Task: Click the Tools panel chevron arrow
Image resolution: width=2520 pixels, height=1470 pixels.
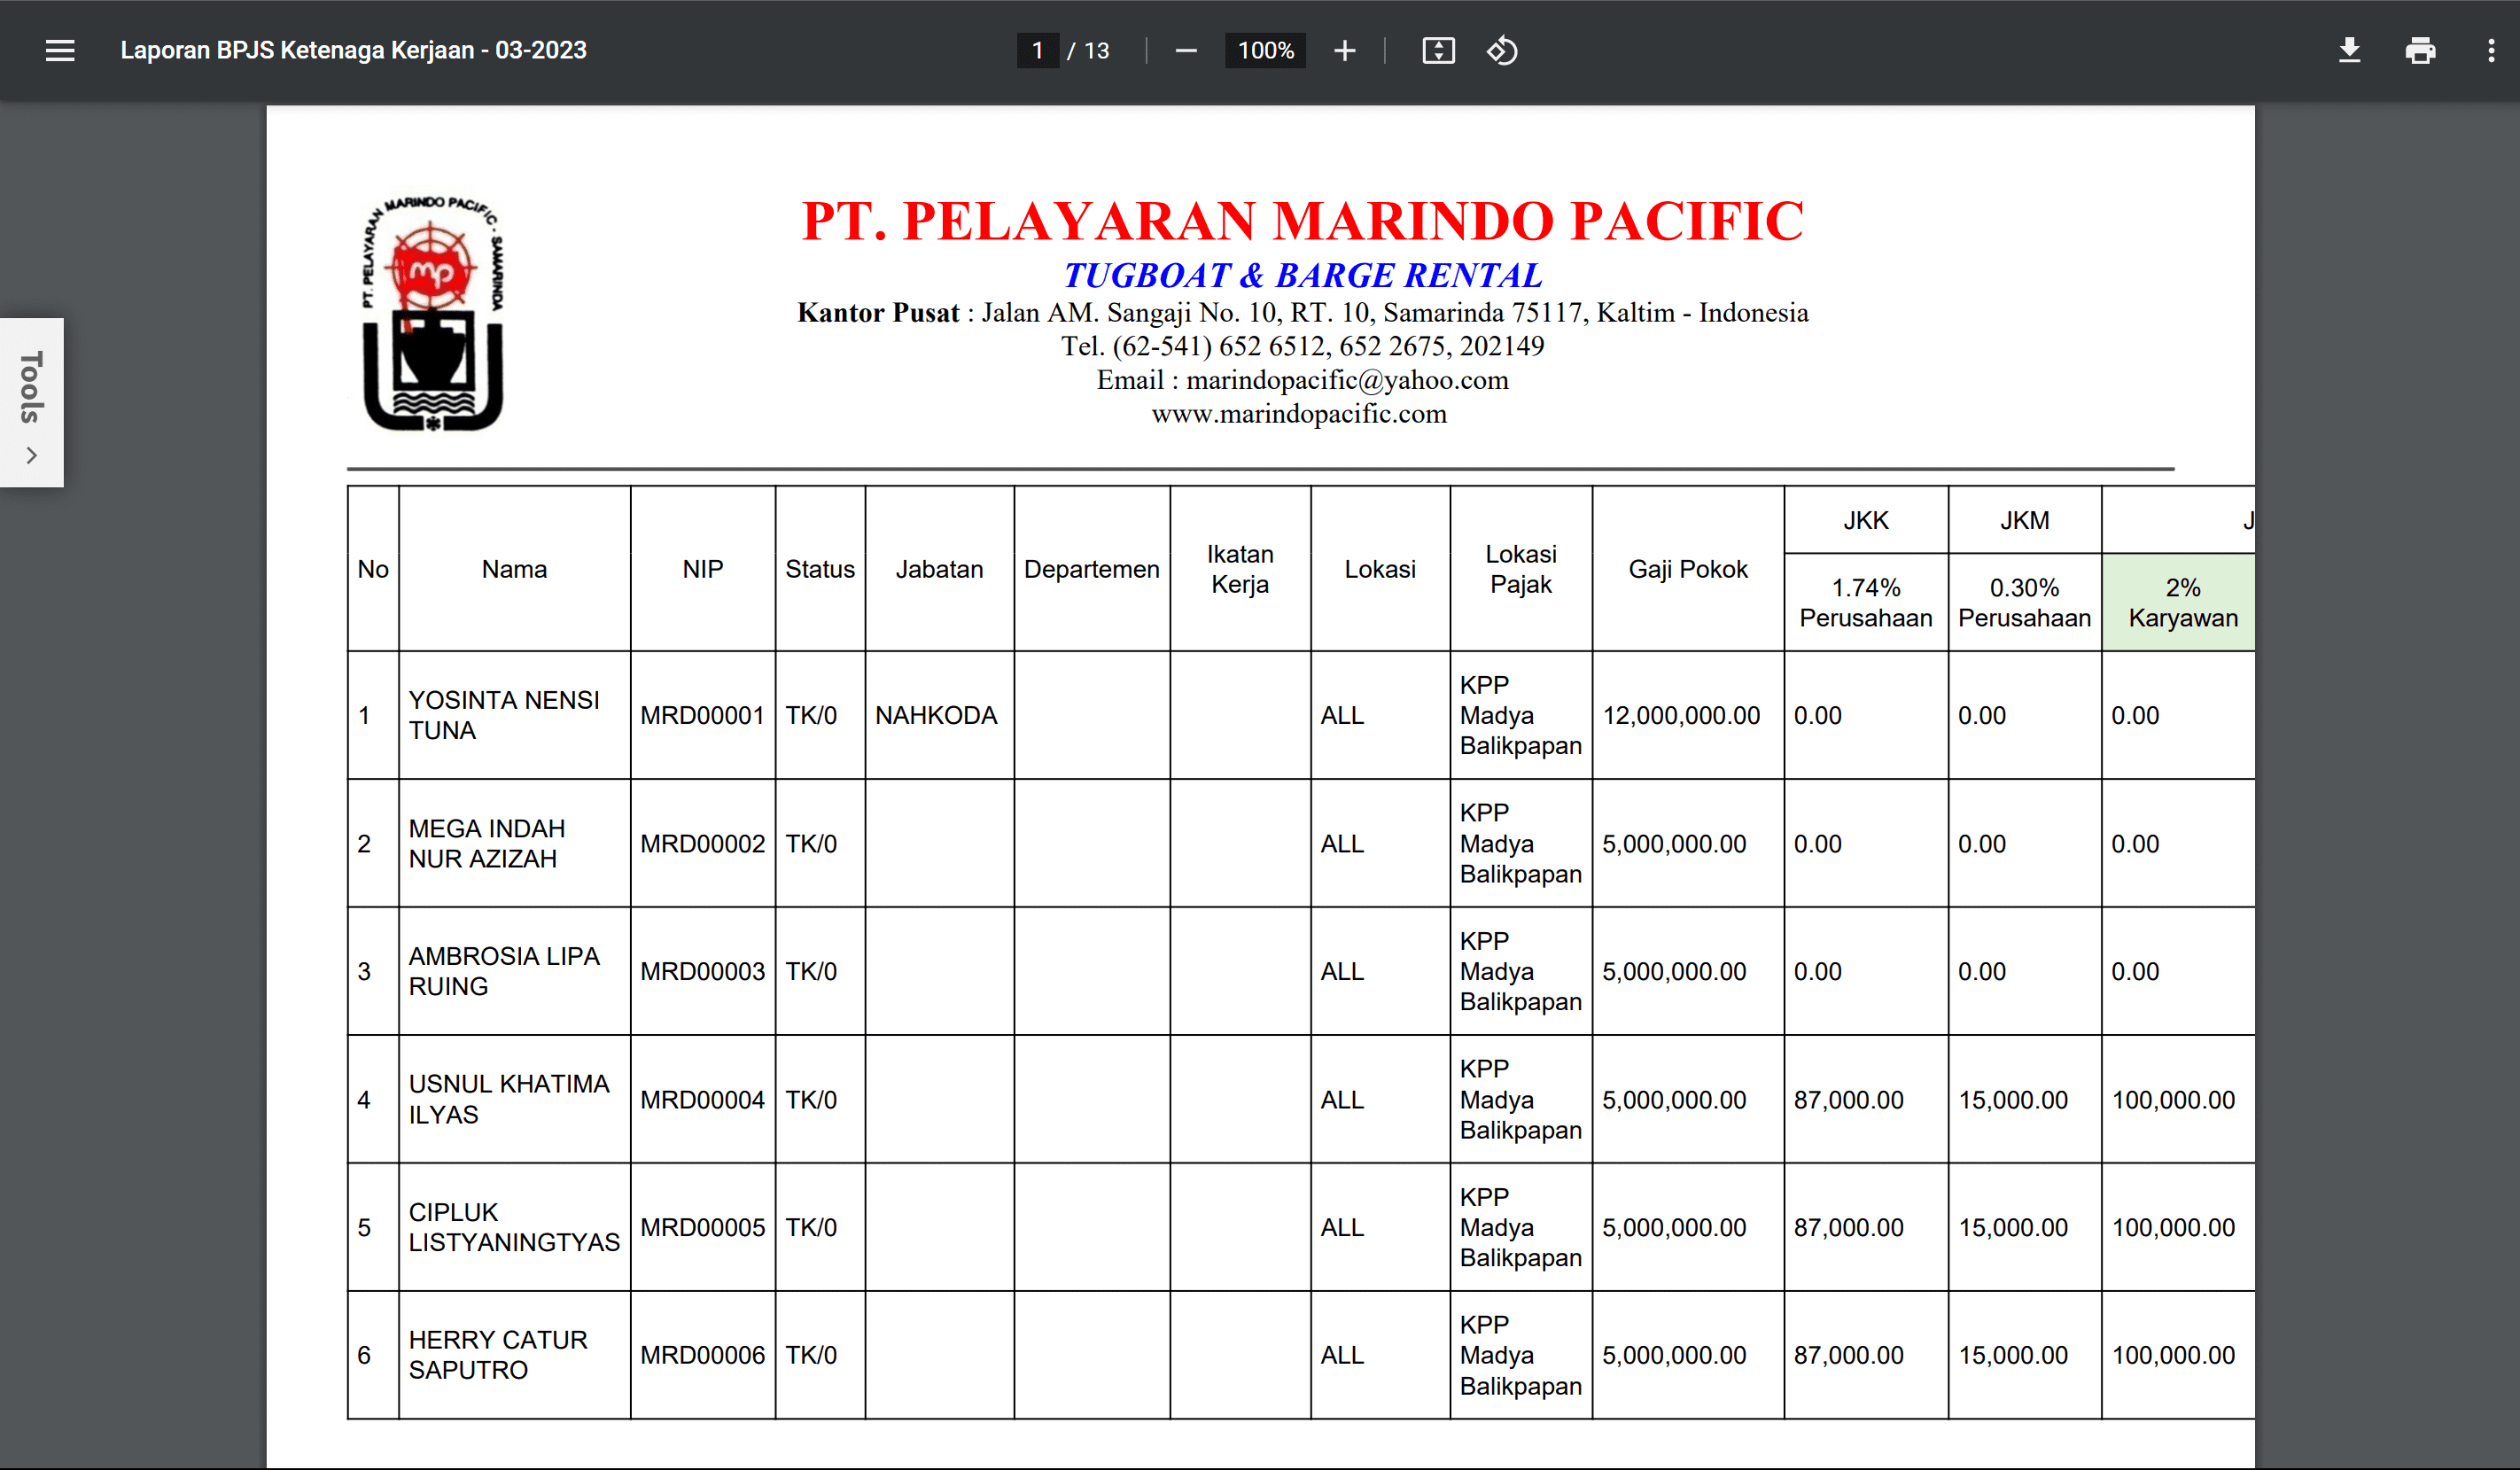Action: [x=31, y=456]
